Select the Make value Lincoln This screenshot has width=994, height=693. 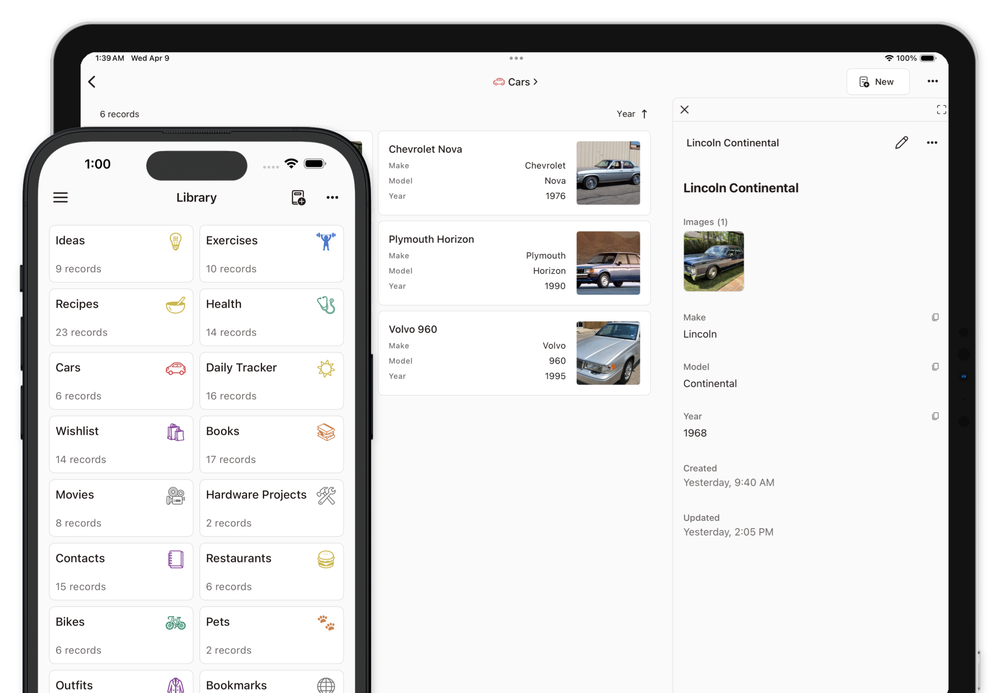pos(700,334)
